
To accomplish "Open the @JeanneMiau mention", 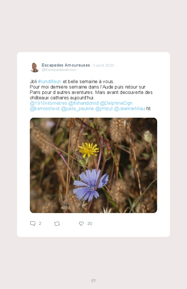I will coord(129,109).
